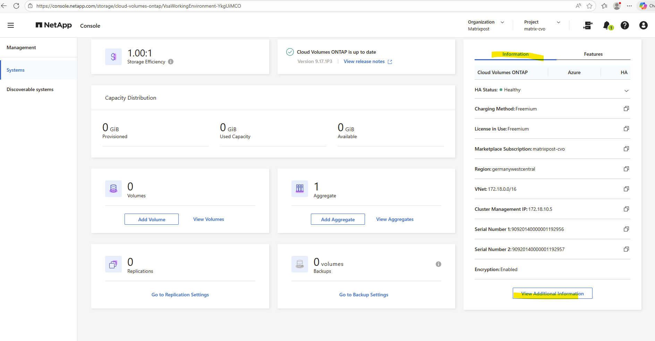The image size is (655, 341).
Task: Click the agents/connector icon in header
Action: click(588, 25)
